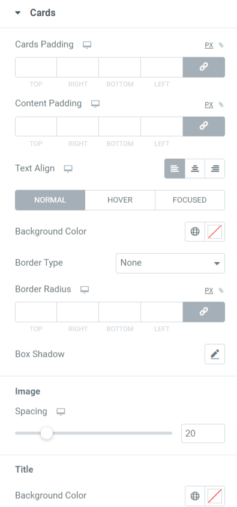The height and width of the screenshot is (507, 237).
Task: Open responsive device icon beside Content Padding
Action: [95, 104]
